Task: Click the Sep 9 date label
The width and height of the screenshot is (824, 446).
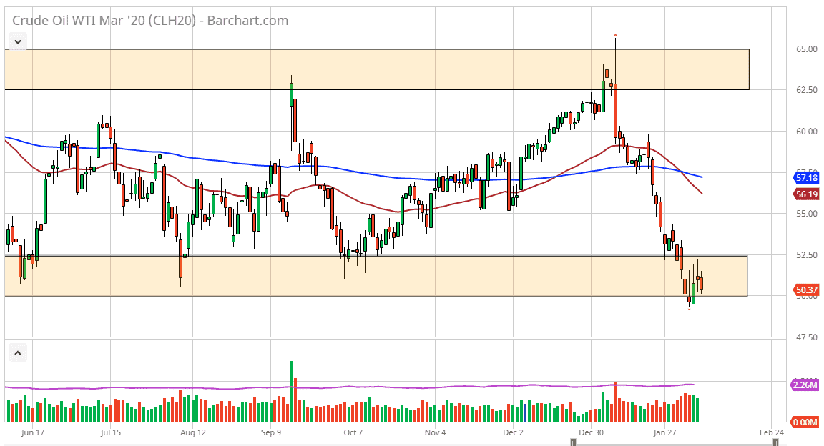Action: [x=270, y=433]
